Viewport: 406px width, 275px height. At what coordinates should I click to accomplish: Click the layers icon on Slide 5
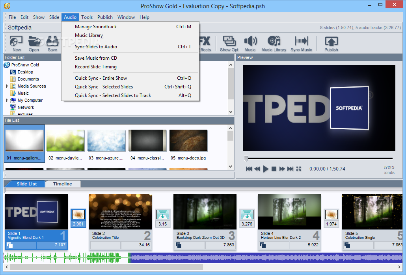(x=347, y=245)
